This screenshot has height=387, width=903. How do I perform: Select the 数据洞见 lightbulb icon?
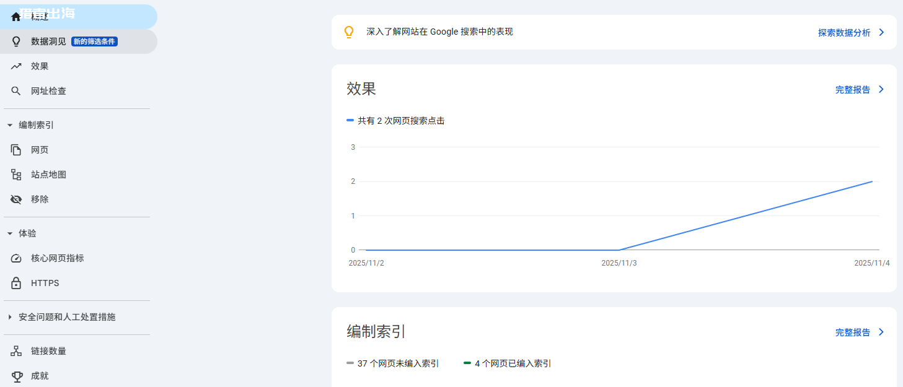(15, 41)
